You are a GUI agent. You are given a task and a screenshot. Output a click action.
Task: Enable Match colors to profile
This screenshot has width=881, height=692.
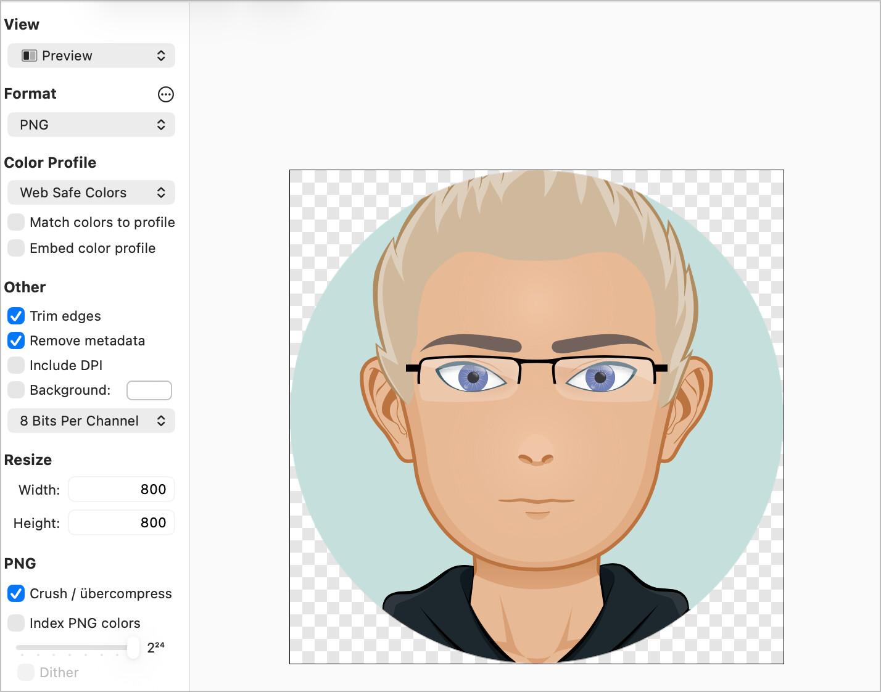point(16,222)
